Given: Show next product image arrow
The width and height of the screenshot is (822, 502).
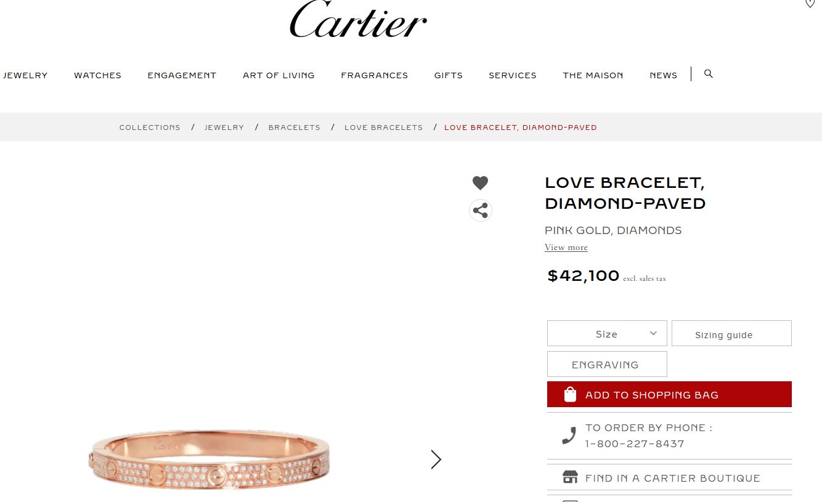Looking at the screenshot, I should point(436,459).
